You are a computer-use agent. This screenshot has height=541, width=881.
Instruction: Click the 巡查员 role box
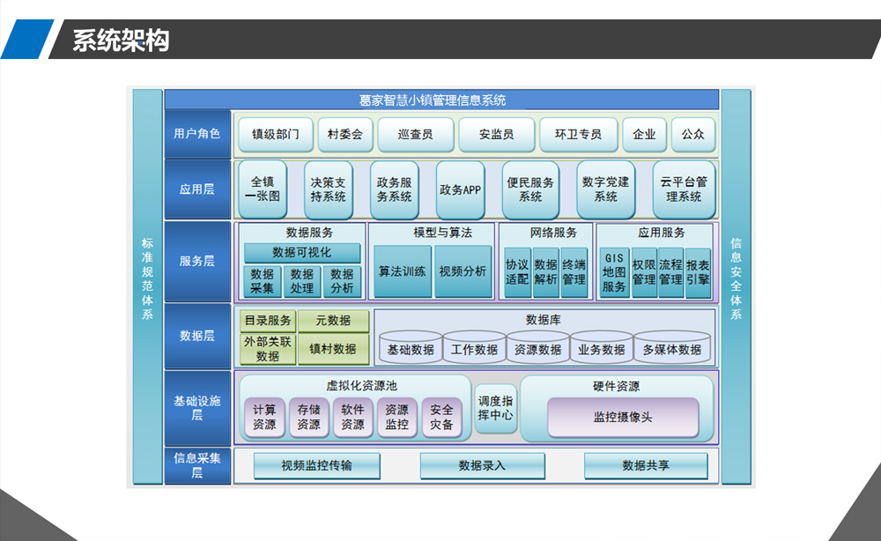(415, 135)
